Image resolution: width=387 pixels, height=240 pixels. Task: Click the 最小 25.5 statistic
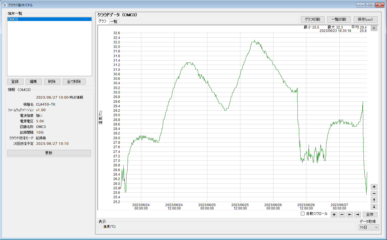[311, 27]
